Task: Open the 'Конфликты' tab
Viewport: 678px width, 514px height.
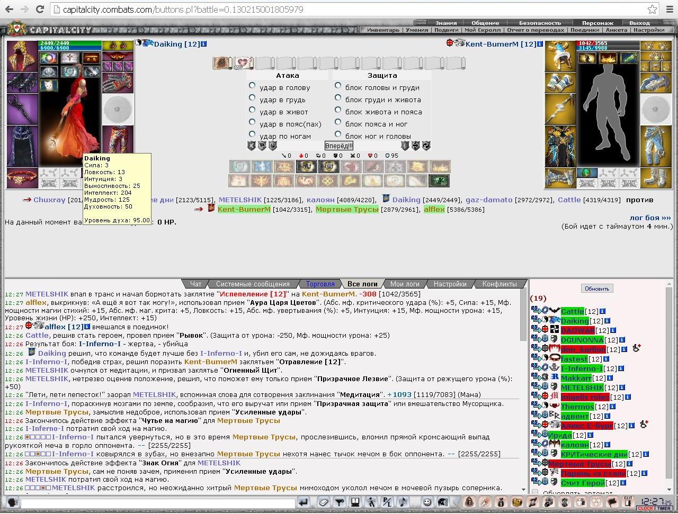Action: (499, 284)
